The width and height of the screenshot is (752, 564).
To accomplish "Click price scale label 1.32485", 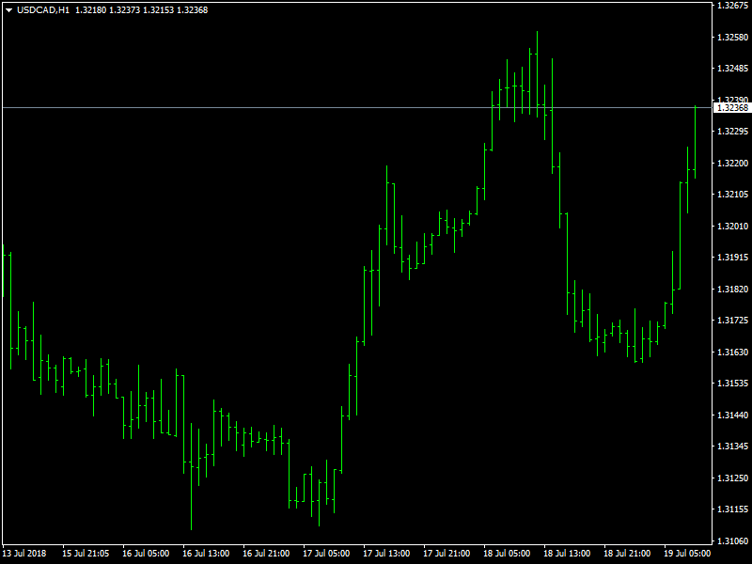I will [x=732, y=68].
